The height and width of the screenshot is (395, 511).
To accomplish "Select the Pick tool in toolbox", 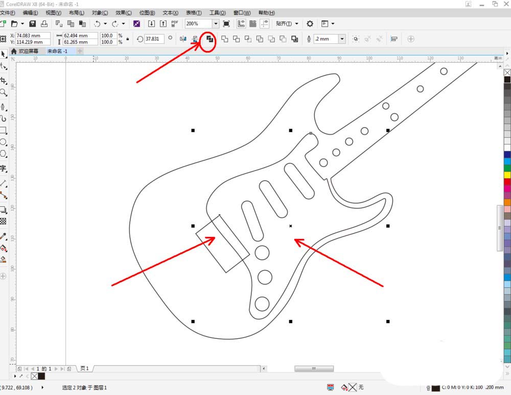I will 4,54.
